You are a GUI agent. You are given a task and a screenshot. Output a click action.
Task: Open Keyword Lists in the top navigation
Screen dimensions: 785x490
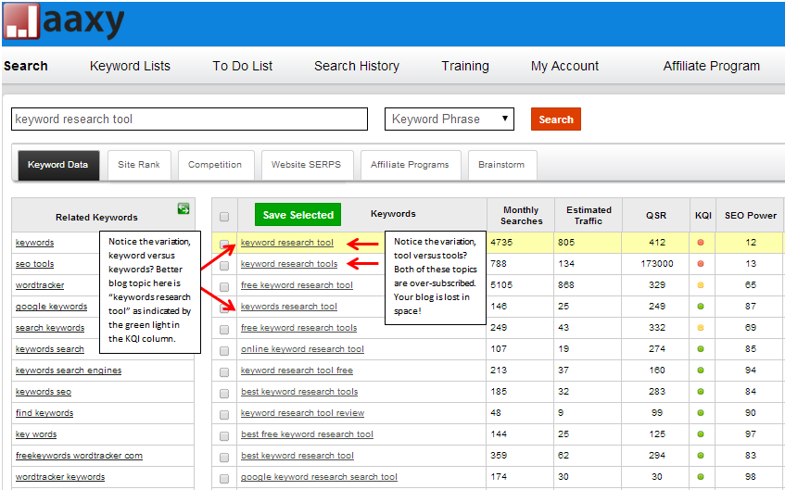[130, 66]
